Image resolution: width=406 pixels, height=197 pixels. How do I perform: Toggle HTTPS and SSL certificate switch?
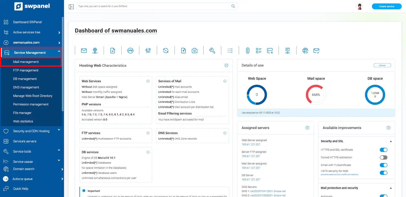click(383, 150)
